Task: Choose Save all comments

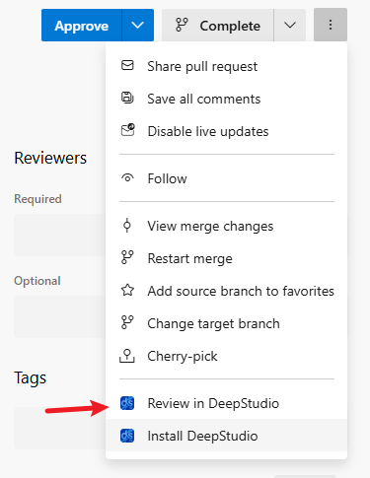Action: coord(226,99)
